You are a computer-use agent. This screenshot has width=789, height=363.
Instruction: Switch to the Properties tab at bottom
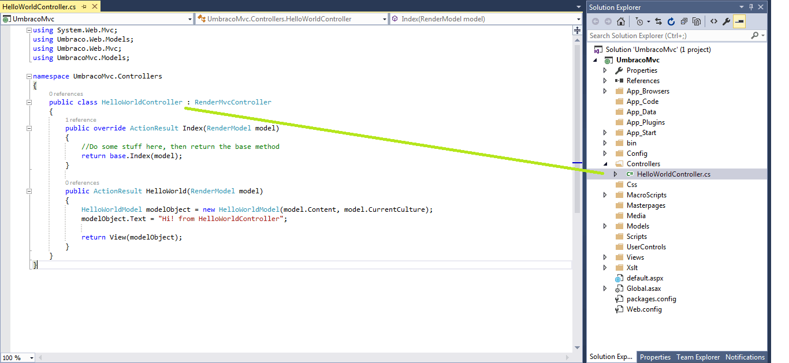[655, 357]
